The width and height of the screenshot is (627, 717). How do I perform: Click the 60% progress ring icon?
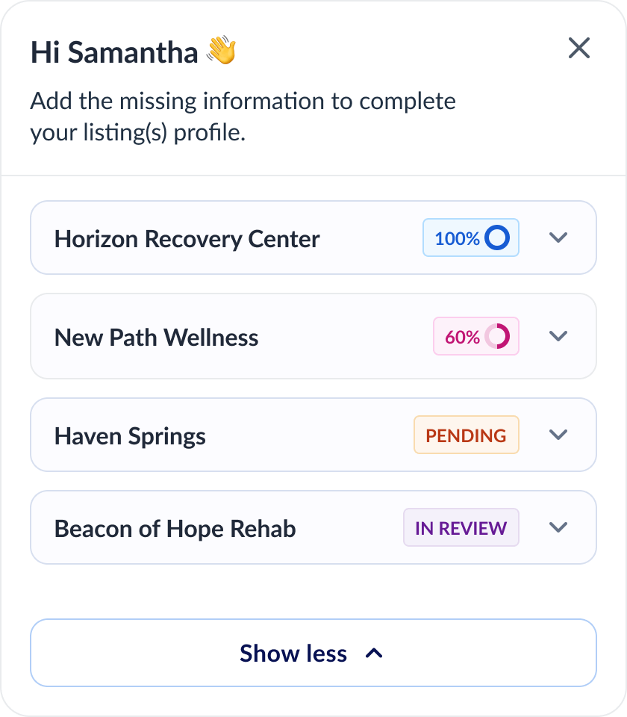[497, 336]
